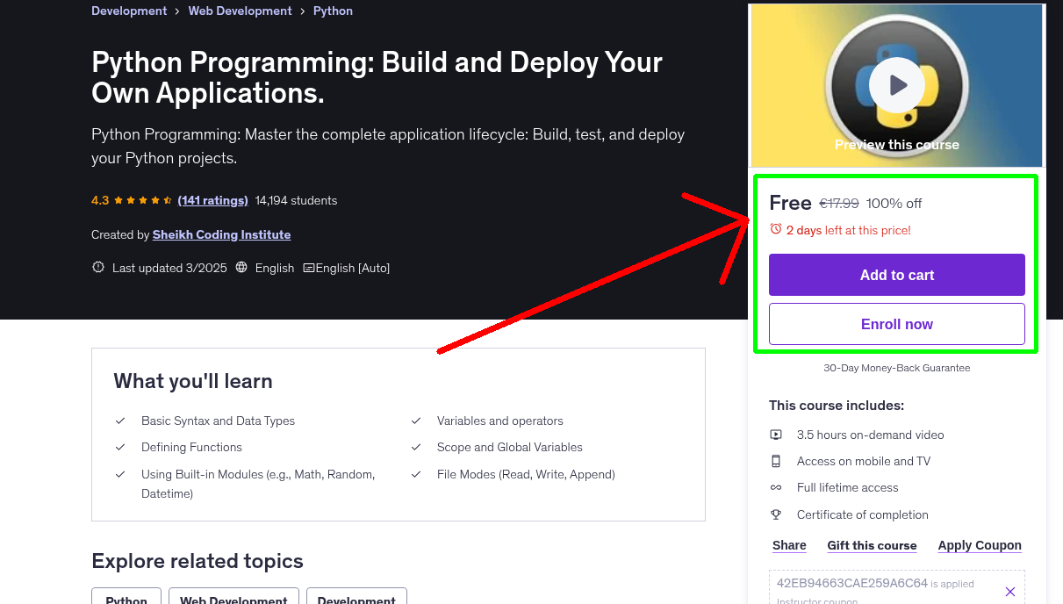The height and width of the screenshot is (604, 1063).
Task: Click the infinity lifetime access icon
Action: (776, 487)
